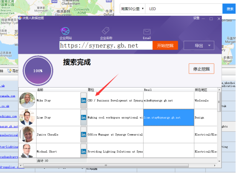This screenshot has width=236, height=173.
Task: Select the Janice Cheadle name cell
Action: point(58,134)
